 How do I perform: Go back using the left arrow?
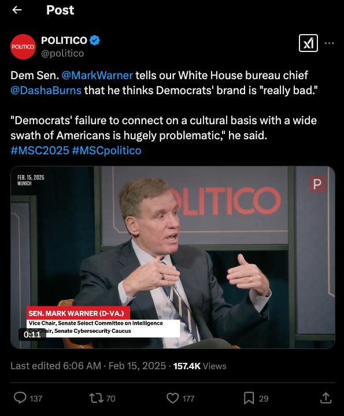(x=17, y=10)
